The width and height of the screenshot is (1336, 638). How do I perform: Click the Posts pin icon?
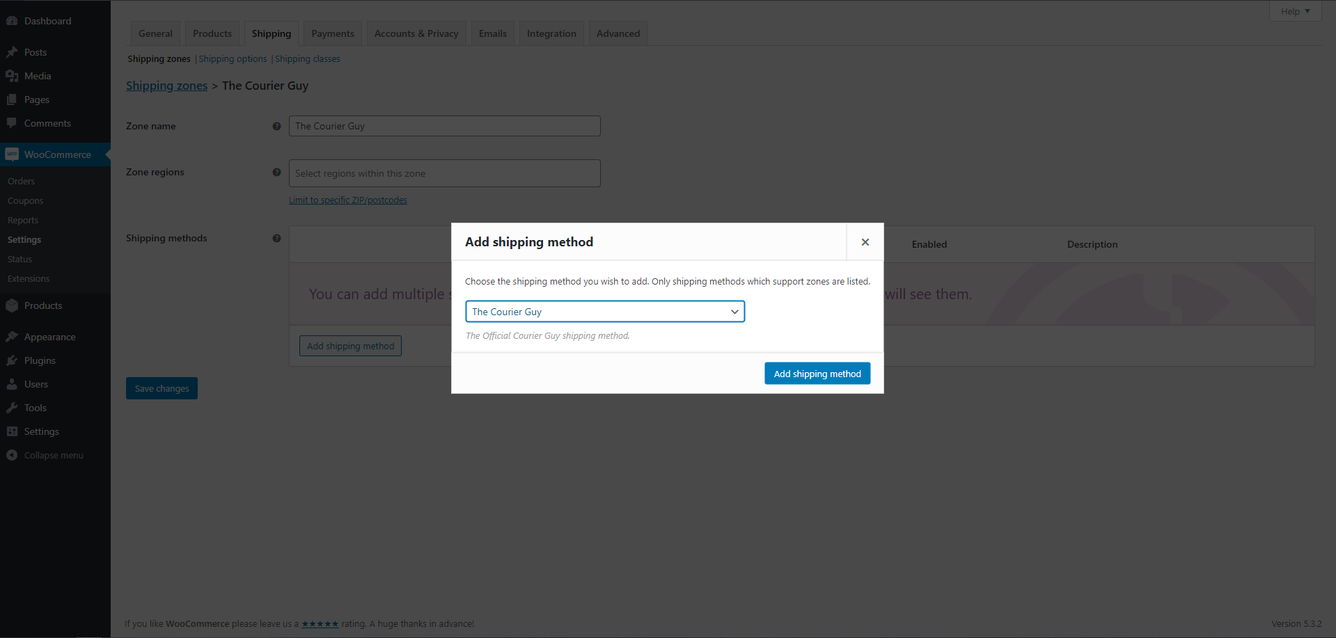12,52
